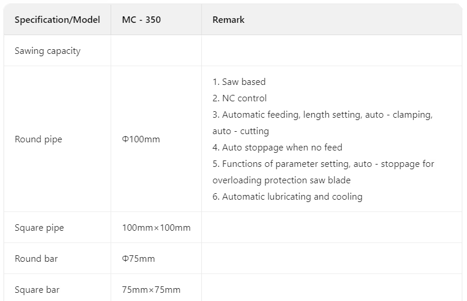Click empty Remark cell in Round bar row
This screenshot has width=467, height=301.
click(331, 259)
